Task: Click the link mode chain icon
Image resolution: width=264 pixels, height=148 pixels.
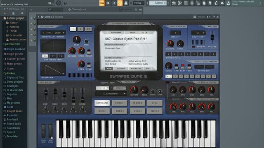Action: 120,3
